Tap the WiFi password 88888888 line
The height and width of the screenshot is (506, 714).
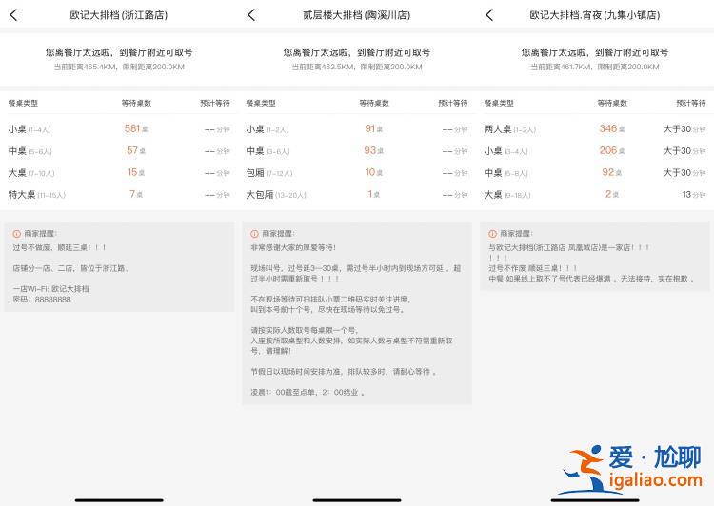point(42,300)
